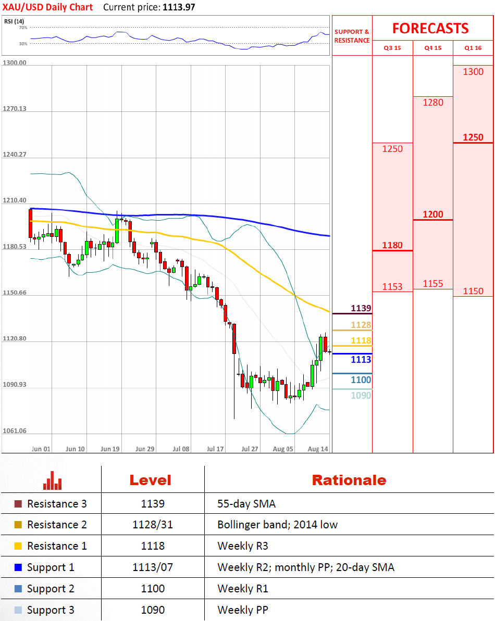The width and height of the screenshot is (495, 621).
Task: Click the Resistance 1 yellow color swatch
Action: coord(18,546)
